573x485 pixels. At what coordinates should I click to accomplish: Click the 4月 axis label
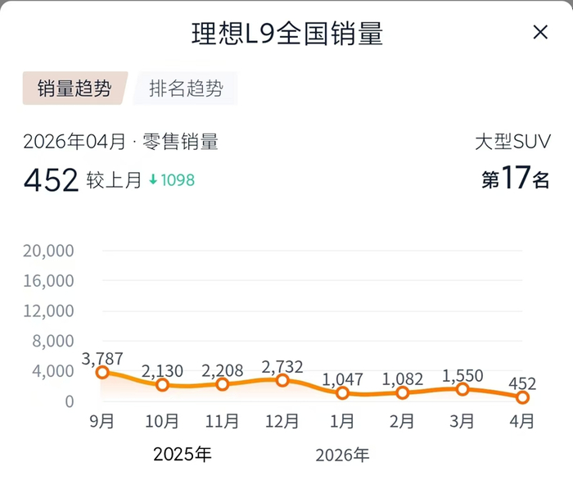pos(522,421)
